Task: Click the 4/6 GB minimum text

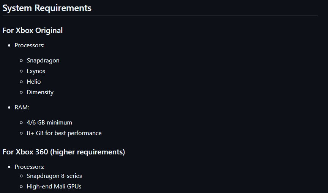Action: click(x=49, y=122)
